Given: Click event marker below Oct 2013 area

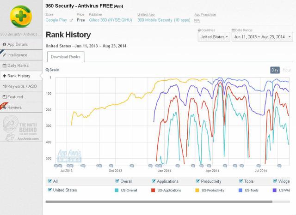Looking at the screenshot, I should coord(111,166).
